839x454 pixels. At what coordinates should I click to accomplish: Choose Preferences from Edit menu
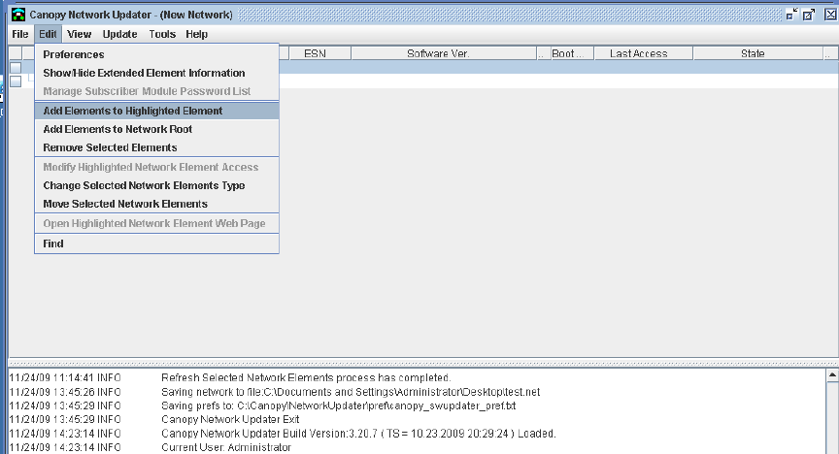[x=156, y=54]
